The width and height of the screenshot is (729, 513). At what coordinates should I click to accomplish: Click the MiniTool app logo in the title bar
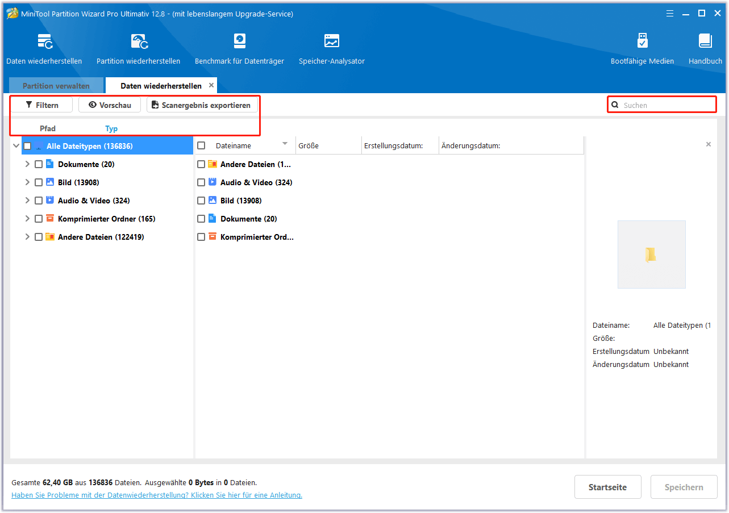click(13, 14)
